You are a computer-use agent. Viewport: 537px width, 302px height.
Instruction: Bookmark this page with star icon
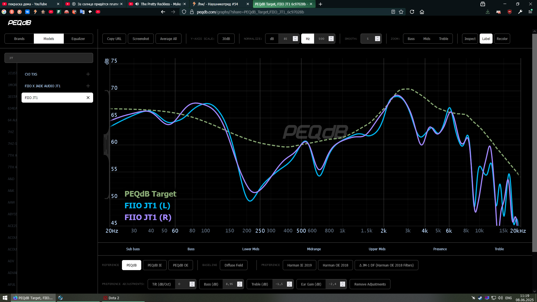401,12
